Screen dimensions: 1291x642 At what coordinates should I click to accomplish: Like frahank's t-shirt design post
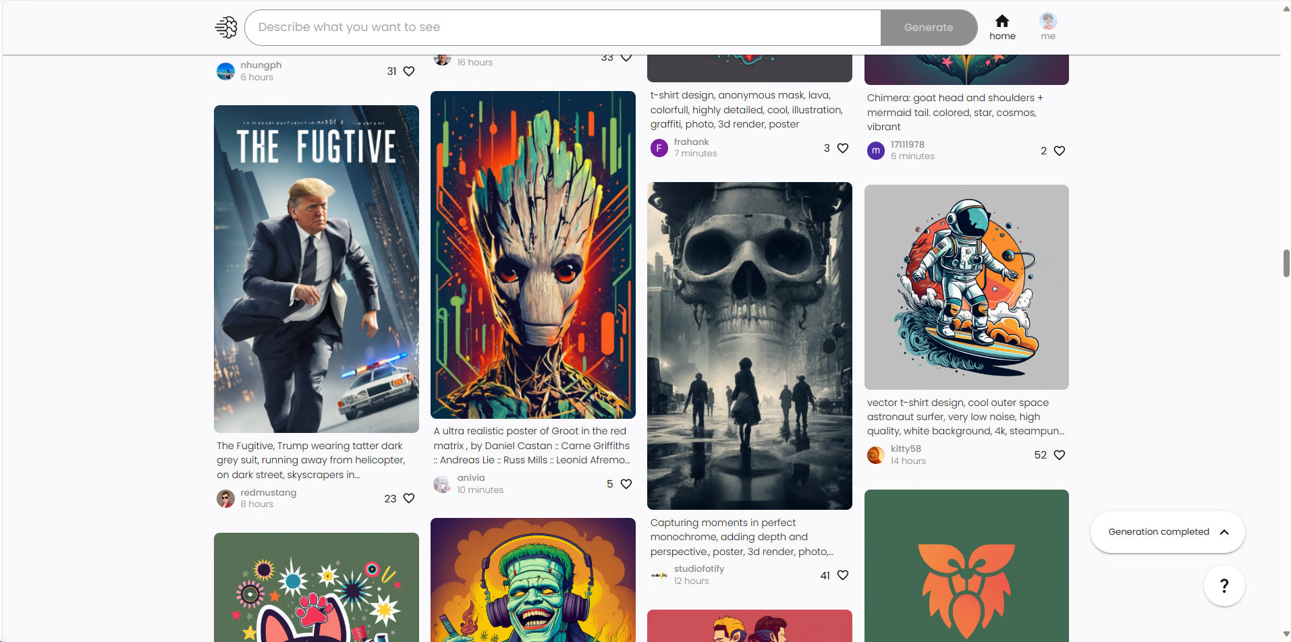click(843, 148)
